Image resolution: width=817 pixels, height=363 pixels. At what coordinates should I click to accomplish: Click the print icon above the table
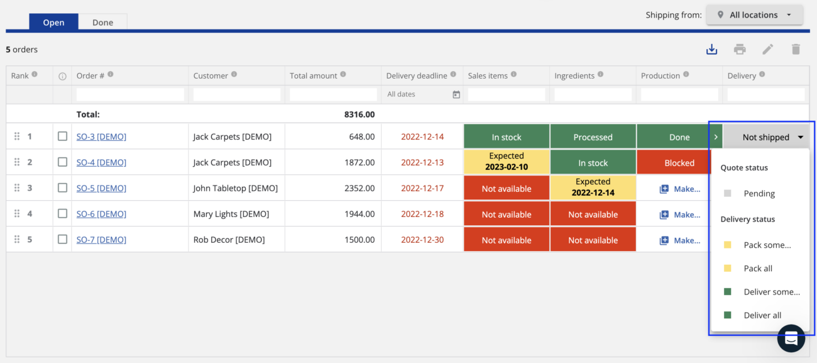740,48
